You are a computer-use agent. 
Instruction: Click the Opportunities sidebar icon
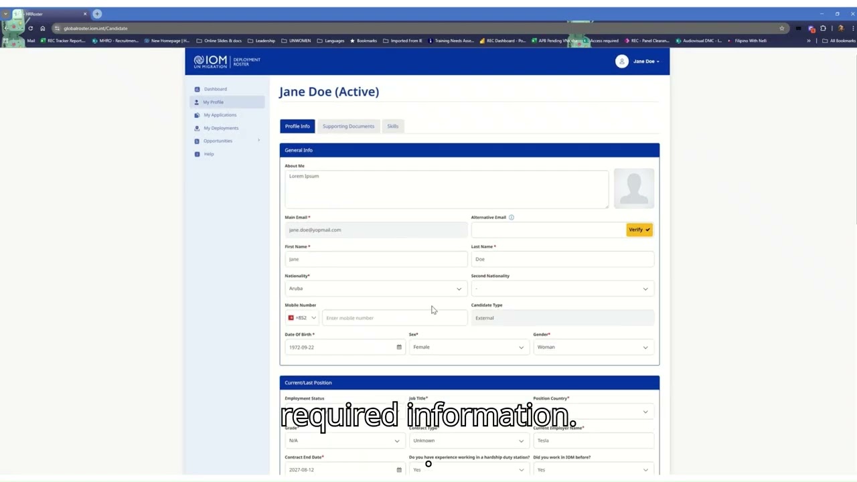coord(197,141)
